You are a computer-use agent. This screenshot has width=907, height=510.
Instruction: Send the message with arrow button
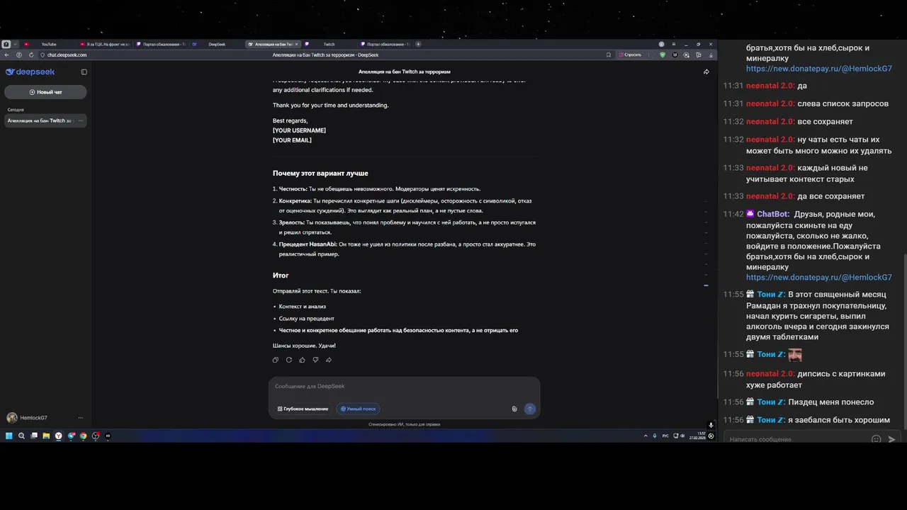pyautogui.click(x=529, y=409)
